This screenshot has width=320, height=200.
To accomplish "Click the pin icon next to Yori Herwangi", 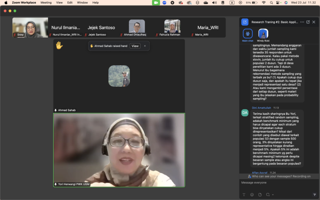I will click(x=55, y=184).
